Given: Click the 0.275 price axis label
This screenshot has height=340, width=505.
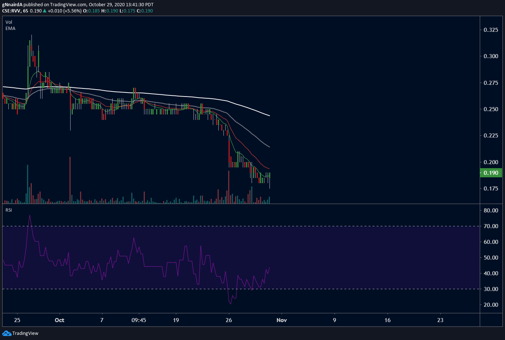Looking at the screenshot, I should pos(491,83).
